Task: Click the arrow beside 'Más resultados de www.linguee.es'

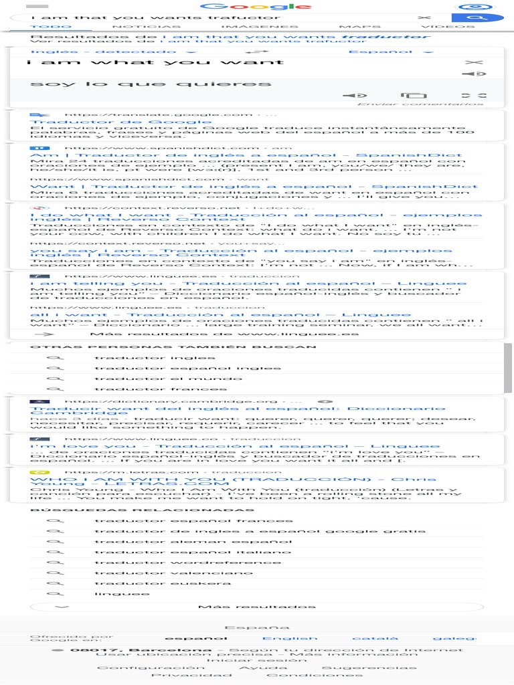Action: pyautogui.click(x=44, y=334)
